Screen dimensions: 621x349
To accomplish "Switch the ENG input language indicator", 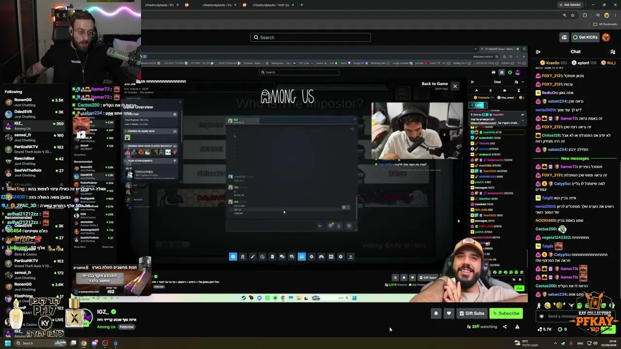I will tap(580, 343).
